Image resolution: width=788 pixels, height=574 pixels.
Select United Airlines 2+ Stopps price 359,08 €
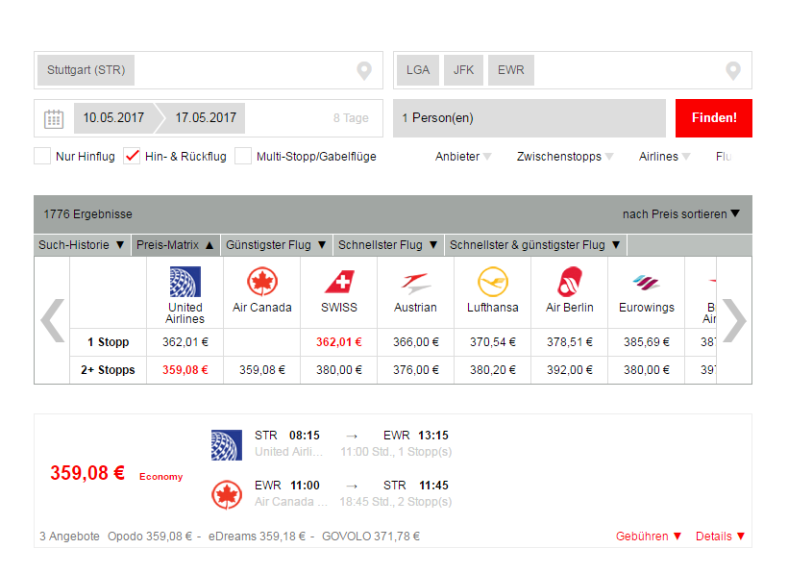185,370
